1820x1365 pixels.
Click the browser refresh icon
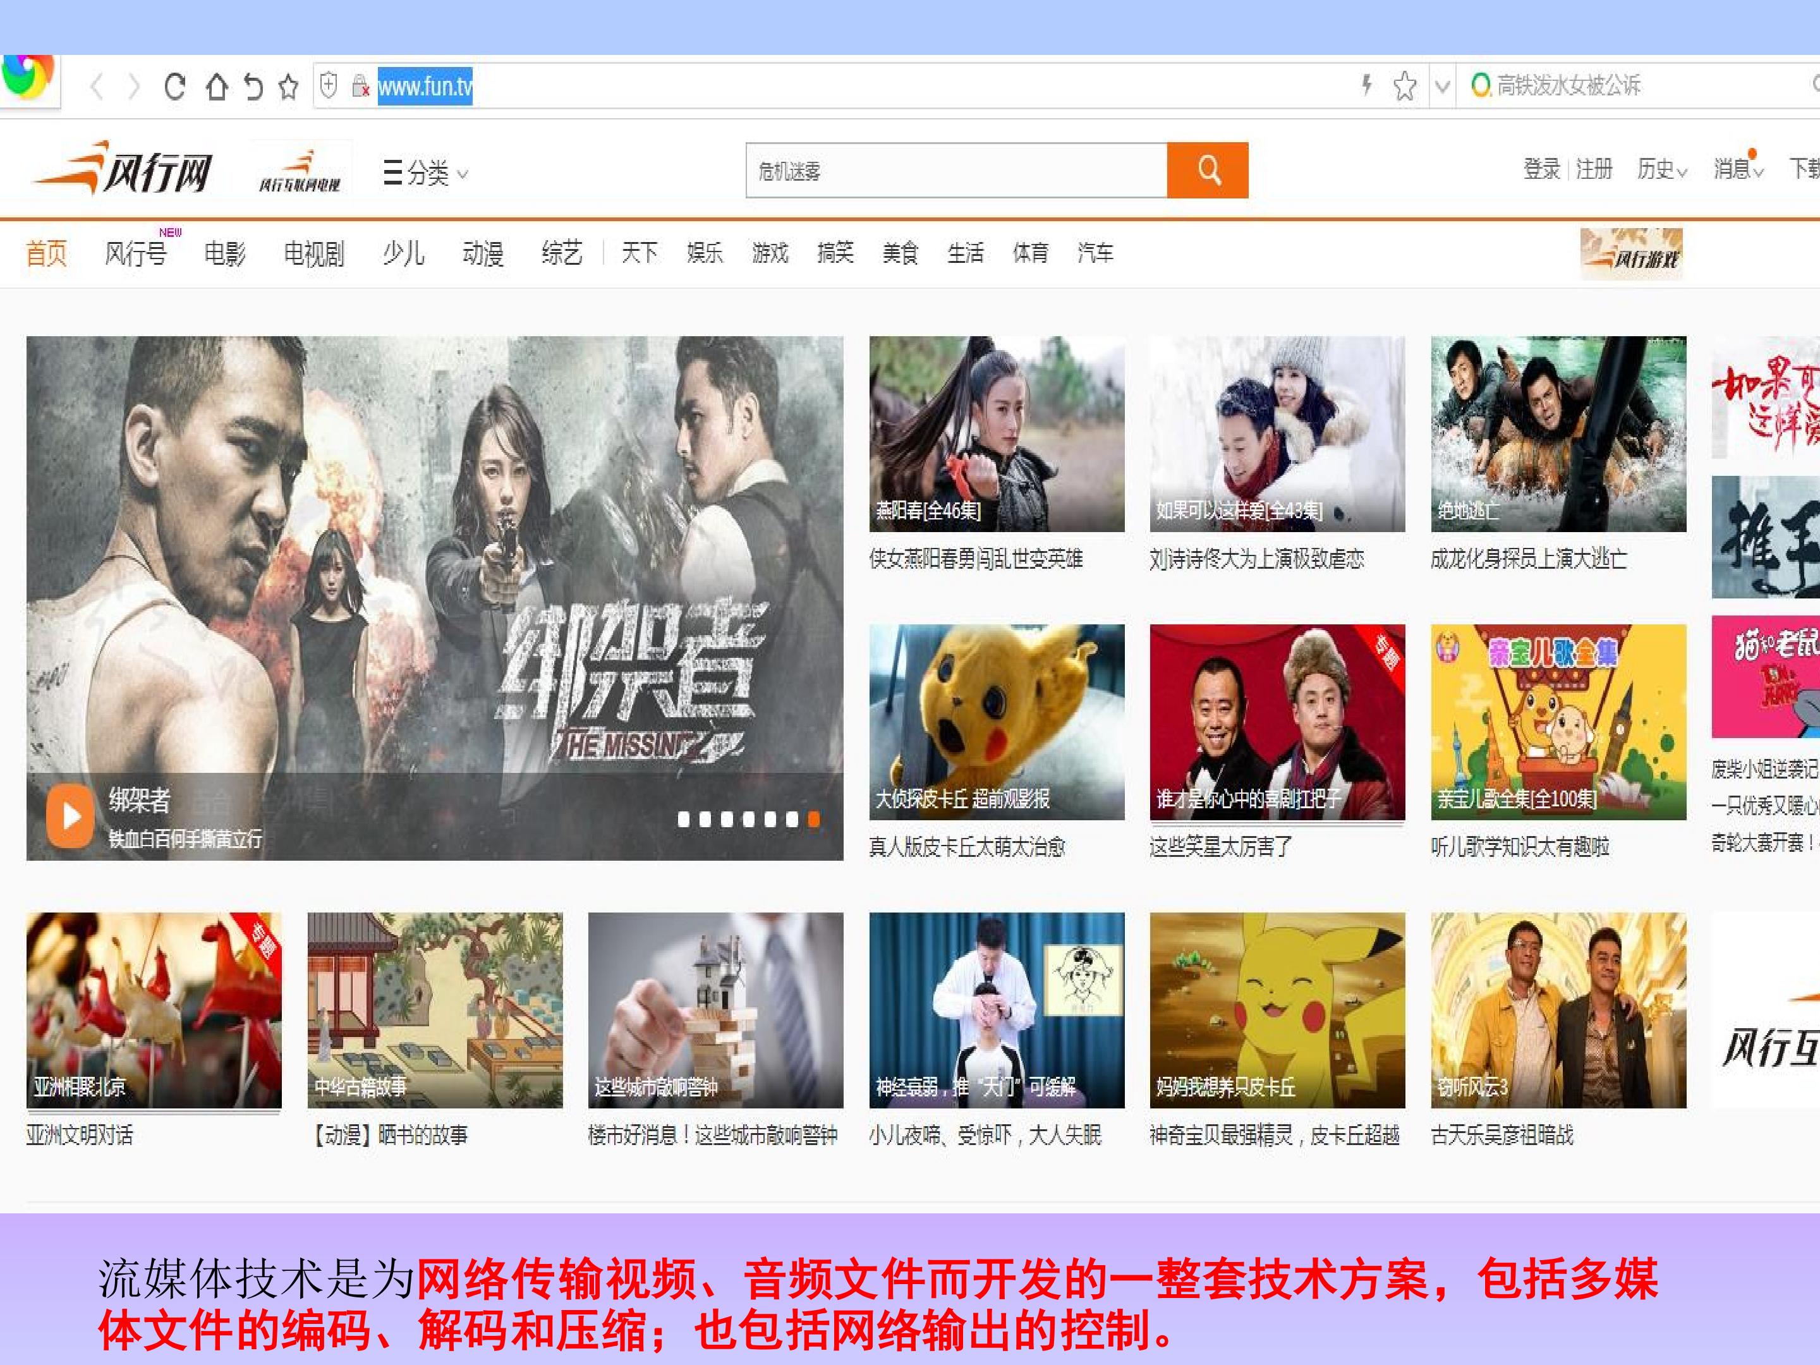coord(174,87)
